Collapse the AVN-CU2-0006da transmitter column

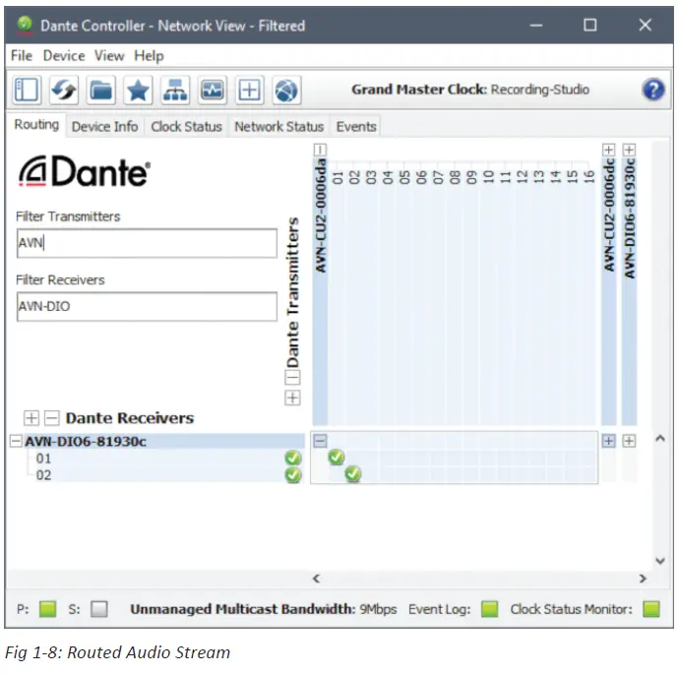pyautogui.click(x=320, y=150)
